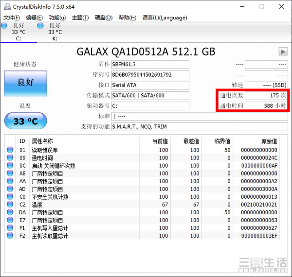Click the blue status icon for attribute AA
The image size is (292, 277).
tap(10, 181)
